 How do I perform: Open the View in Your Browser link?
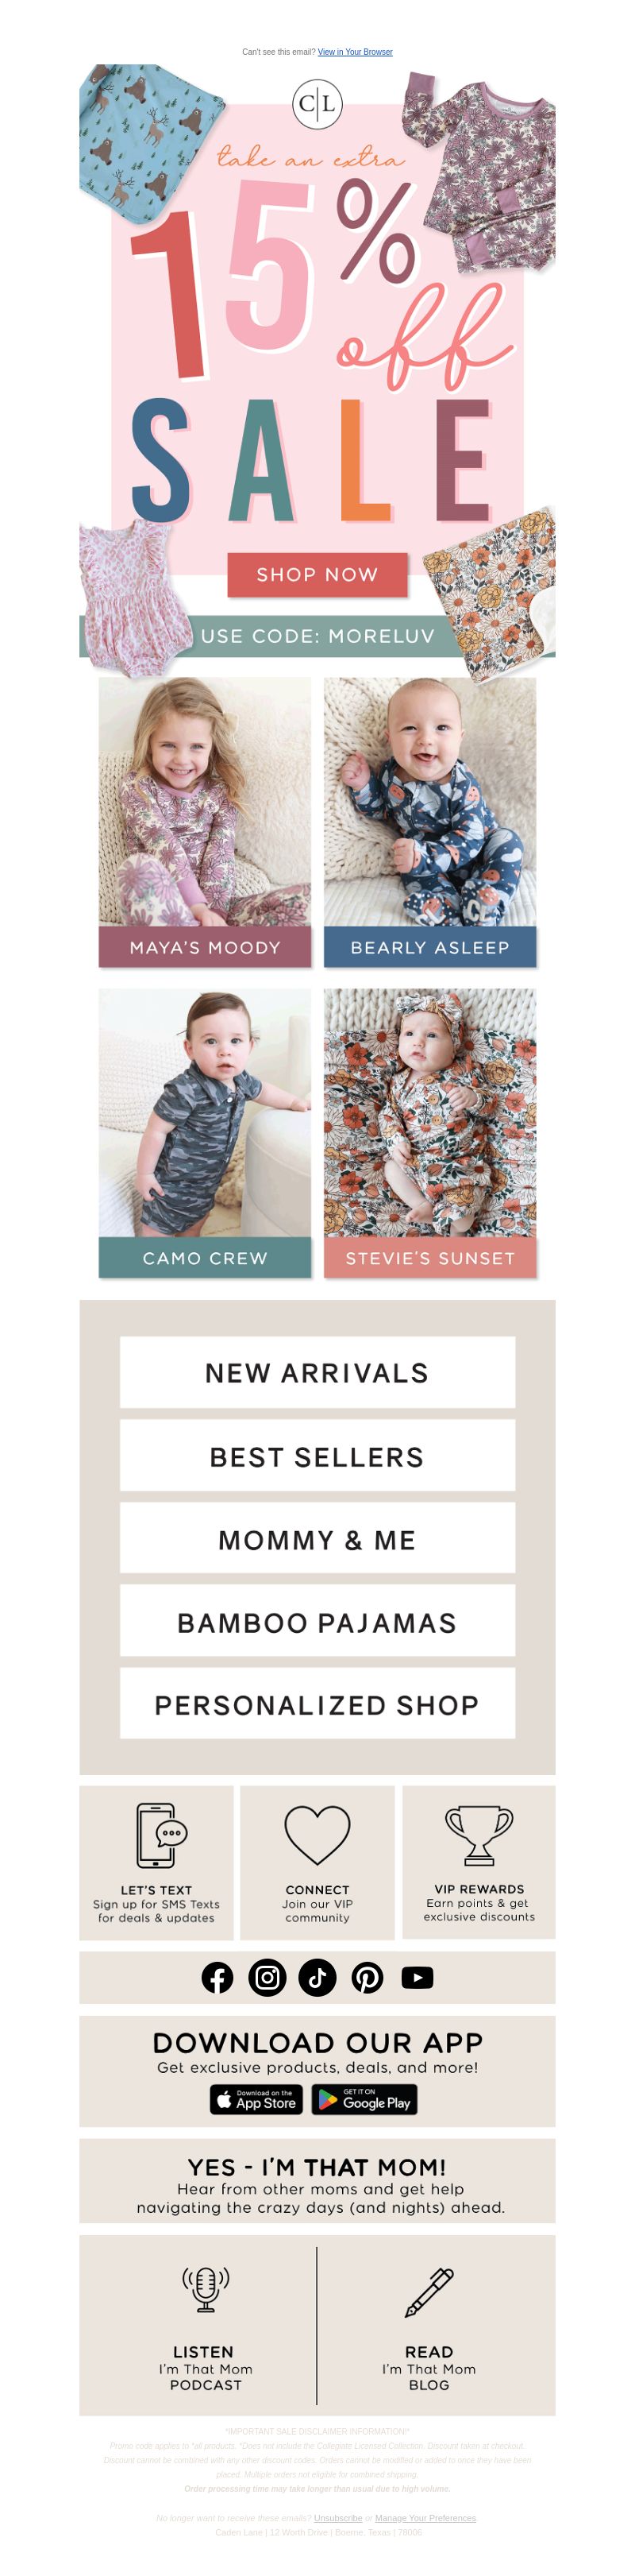pos(356,52)
